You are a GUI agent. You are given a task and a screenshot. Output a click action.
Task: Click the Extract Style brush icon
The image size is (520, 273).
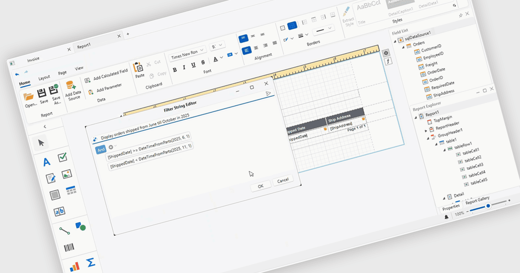[x=346, y=13]
